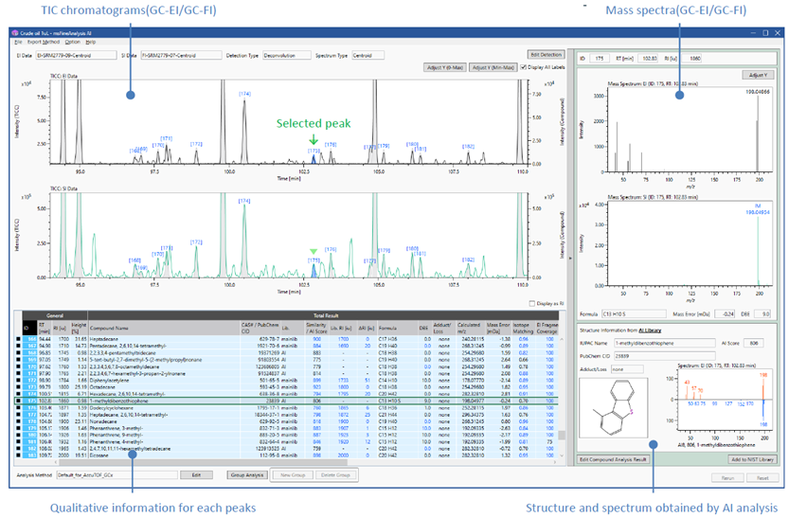Toggle checkbox for Octadecane row 173
This screenshot has height=518, width=789.
click(x=18, y=387)
